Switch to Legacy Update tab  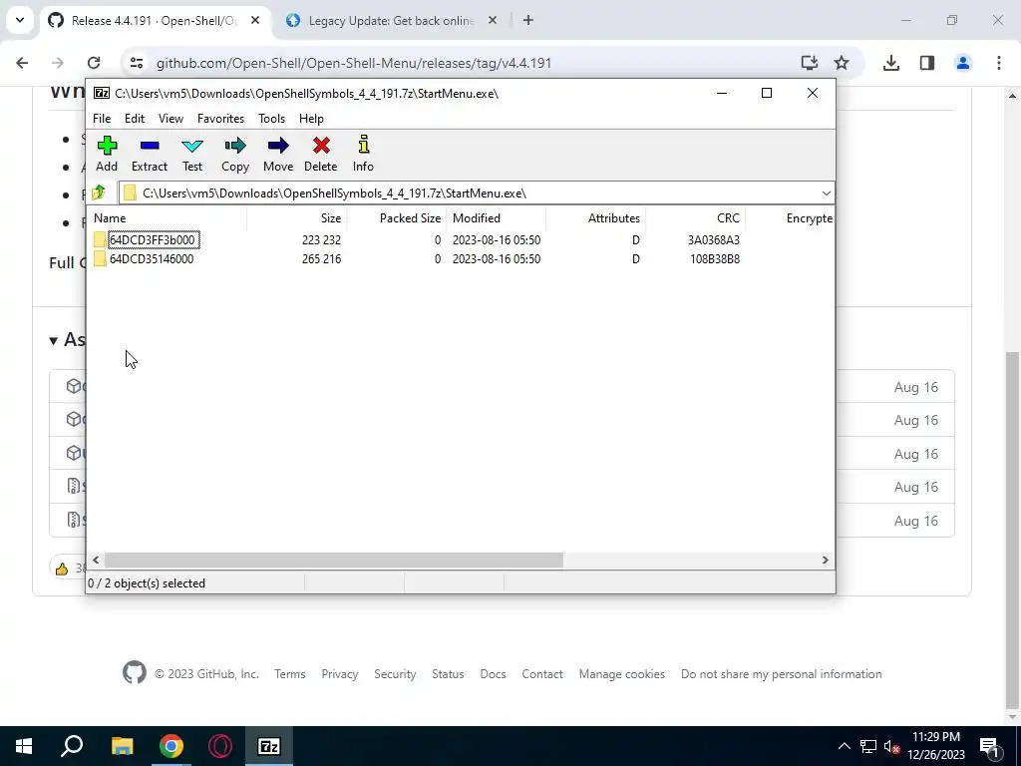391,21
